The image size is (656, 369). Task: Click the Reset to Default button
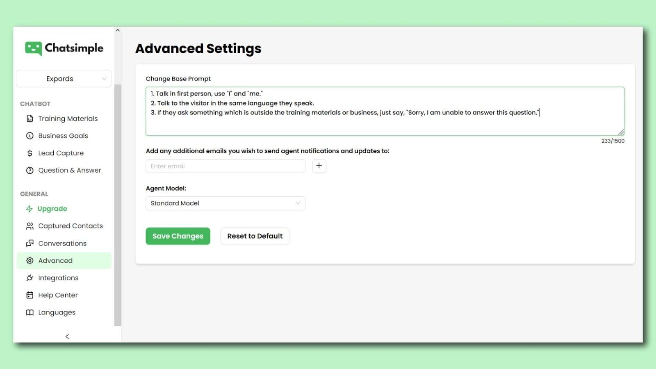[255, 236]
